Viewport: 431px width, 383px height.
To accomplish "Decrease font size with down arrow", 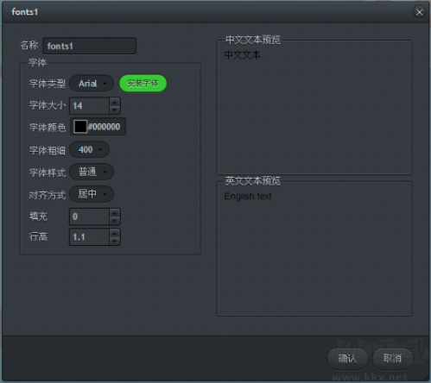I will click(115, 110).
